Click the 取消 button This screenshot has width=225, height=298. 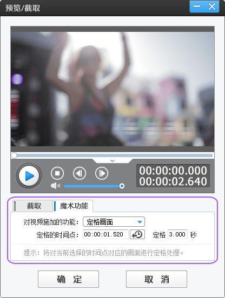tap(156, 279)
